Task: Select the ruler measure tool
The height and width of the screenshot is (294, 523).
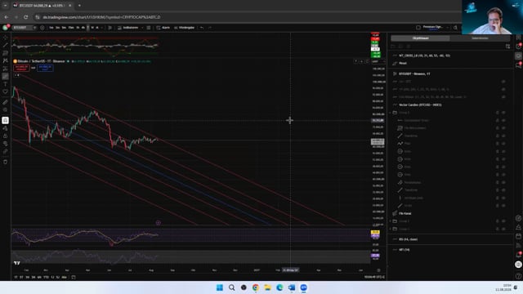Action: [x=6, y=102]
